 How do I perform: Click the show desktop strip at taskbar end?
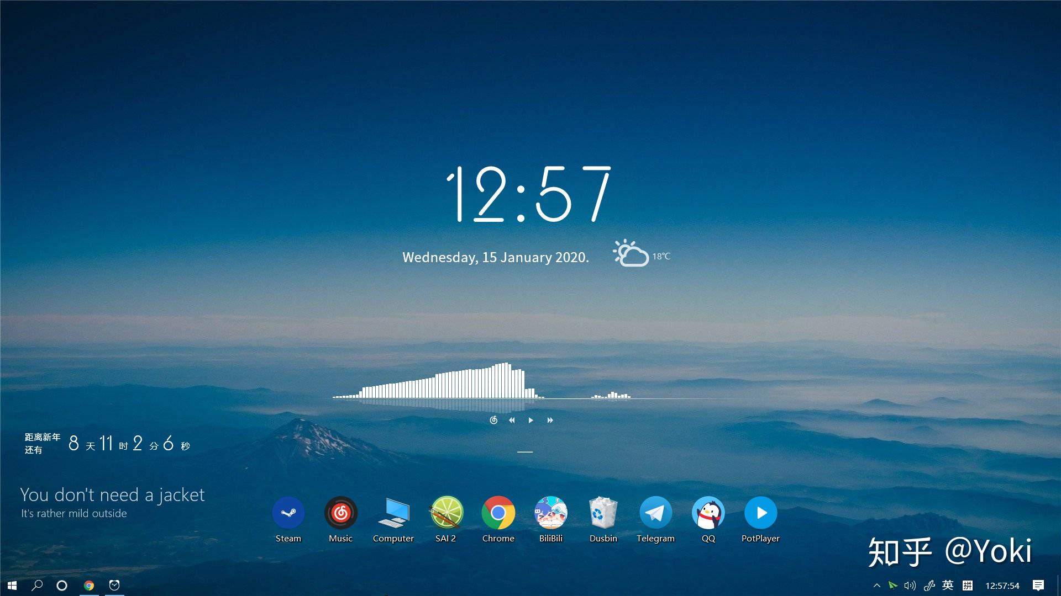coord(1059,586)
